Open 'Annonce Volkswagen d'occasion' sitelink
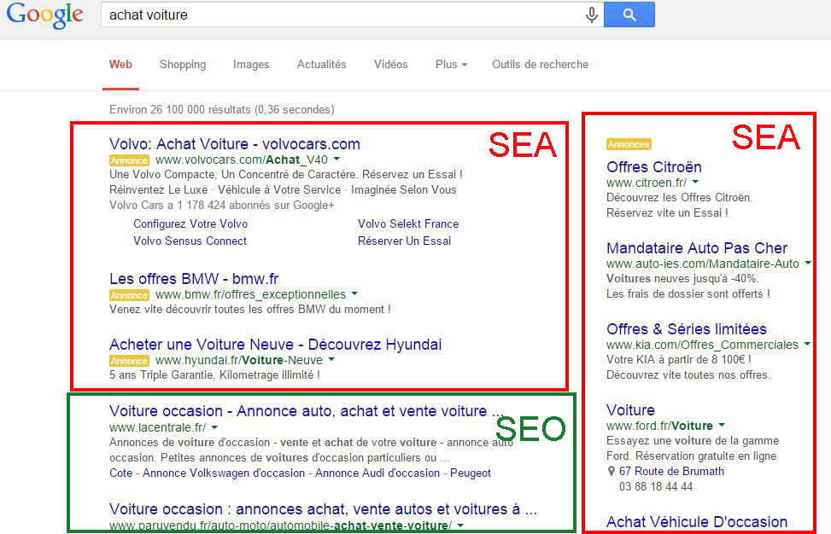Image resolution: width=831 pixels, height=534 pixels. point(224,473)
